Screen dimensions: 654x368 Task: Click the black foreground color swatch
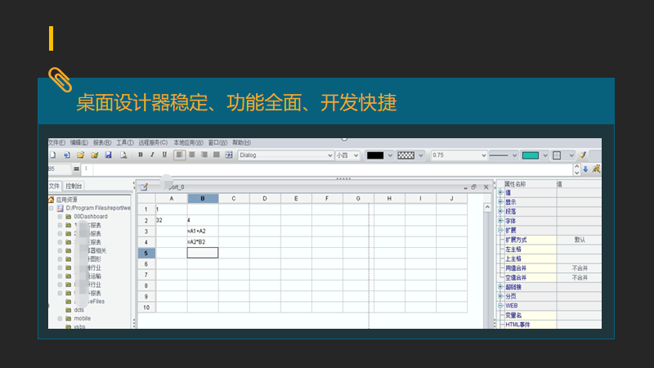[375, 155]
